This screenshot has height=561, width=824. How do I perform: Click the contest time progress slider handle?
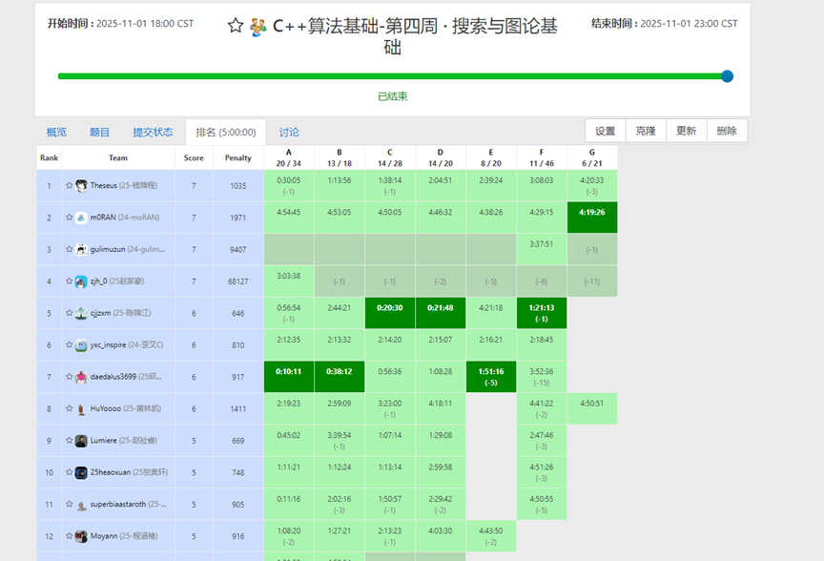pyautogui.click(x=727, y=76)
